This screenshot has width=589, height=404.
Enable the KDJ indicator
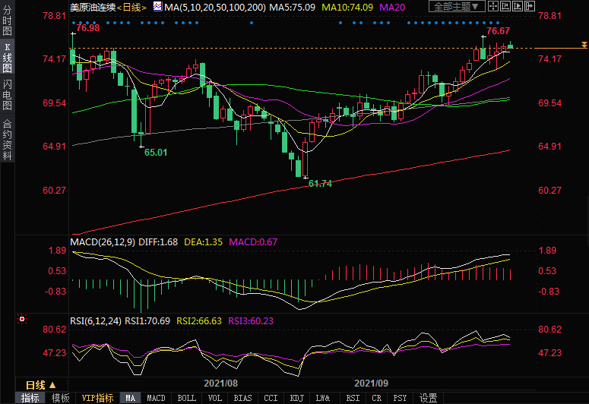[296, 398]
